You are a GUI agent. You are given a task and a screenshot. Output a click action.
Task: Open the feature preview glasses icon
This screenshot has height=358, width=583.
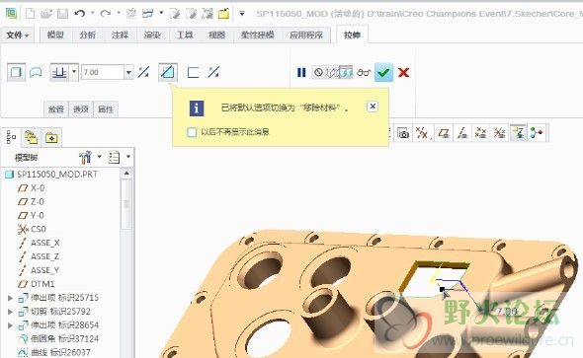(364, 72)
